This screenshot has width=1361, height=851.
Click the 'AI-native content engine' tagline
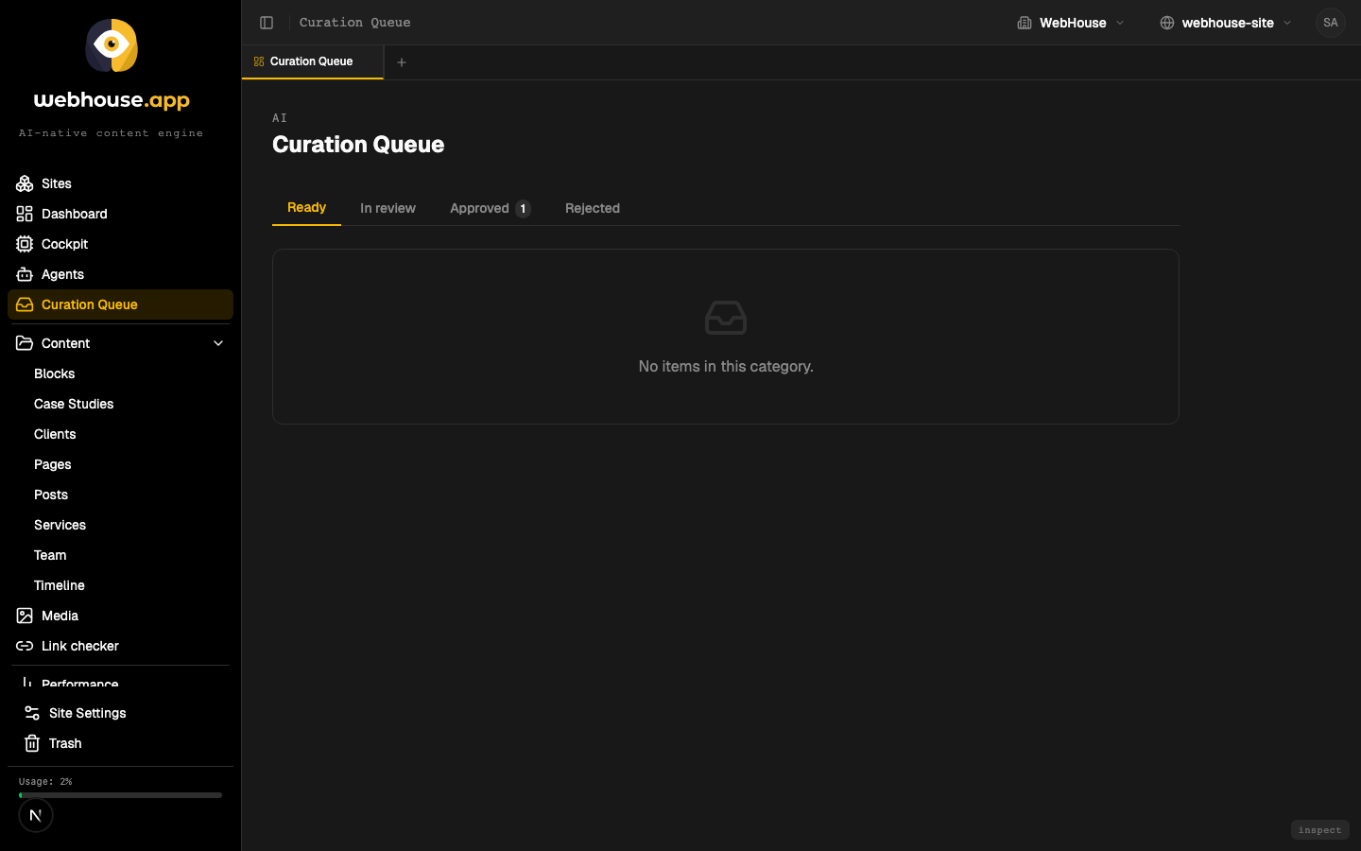point(112,133)
